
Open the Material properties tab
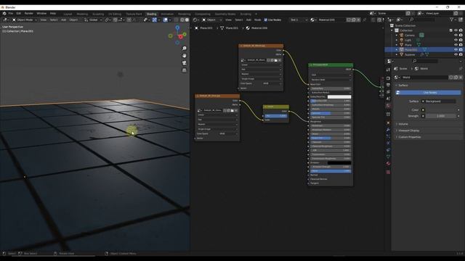point(388,164)
